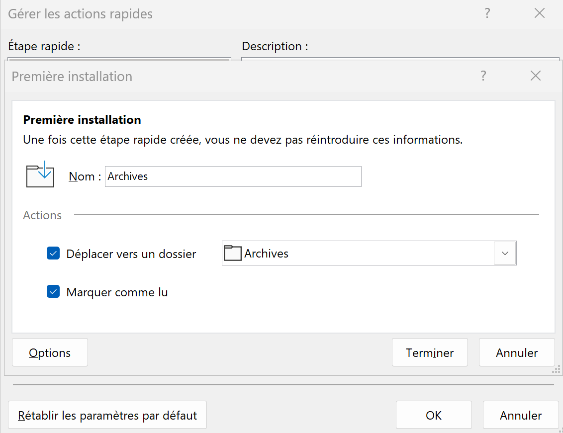Click the Nom label
The width and height of the screenshot is (563, 433).
pos(85,176)
